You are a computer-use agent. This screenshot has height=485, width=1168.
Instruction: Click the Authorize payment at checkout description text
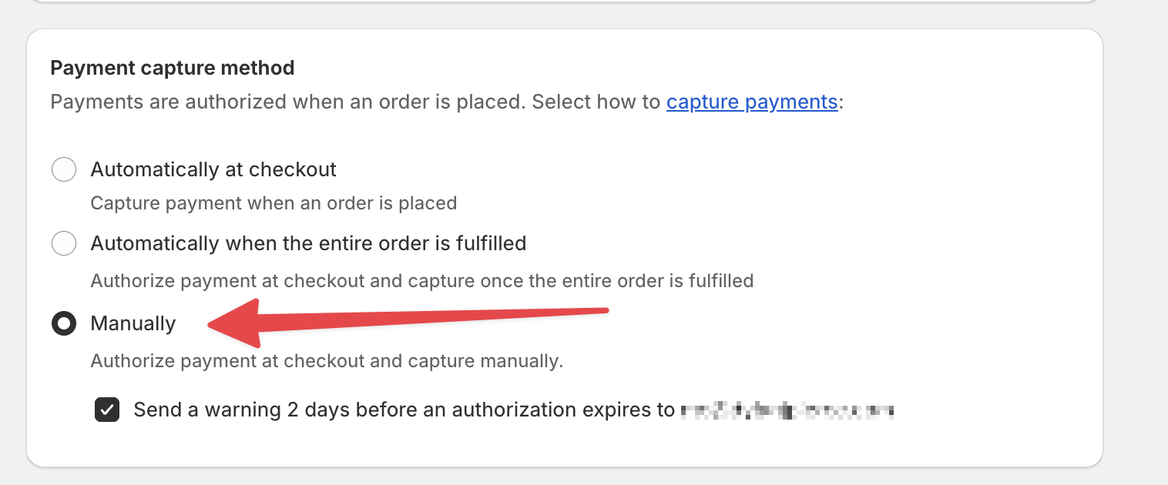(x=422, y=280)
